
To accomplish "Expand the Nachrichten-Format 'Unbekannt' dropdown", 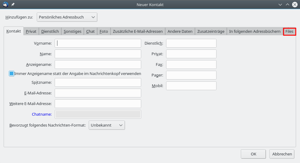I will [107, 125].
